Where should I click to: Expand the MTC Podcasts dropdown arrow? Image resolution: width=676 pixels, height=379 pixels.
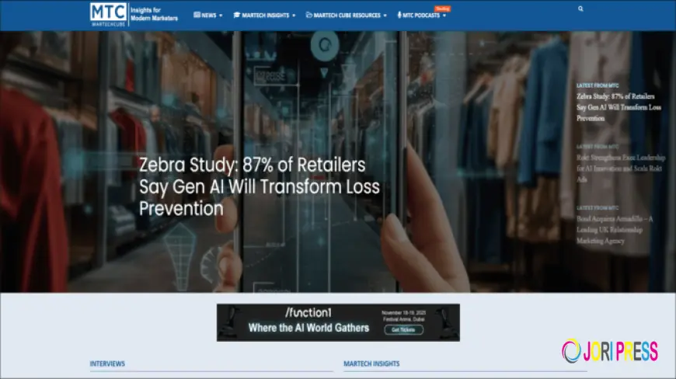click(444, 16)
